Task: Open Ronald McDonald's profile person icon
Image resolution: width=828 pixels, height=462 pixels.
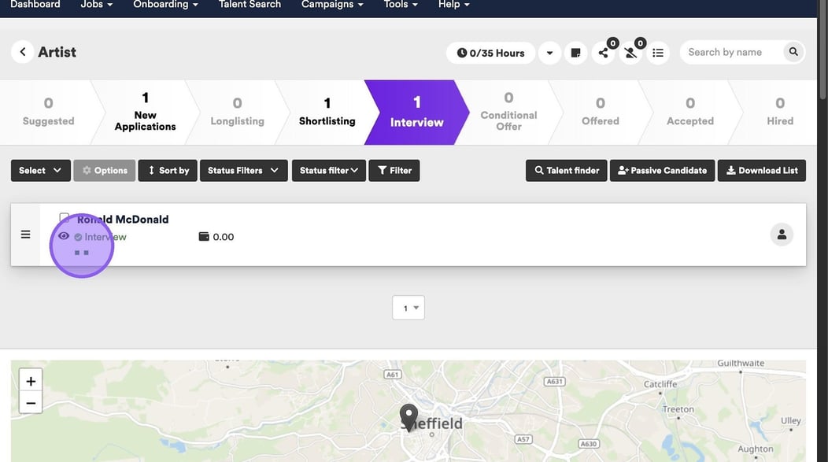Action: tap(782, 235)
